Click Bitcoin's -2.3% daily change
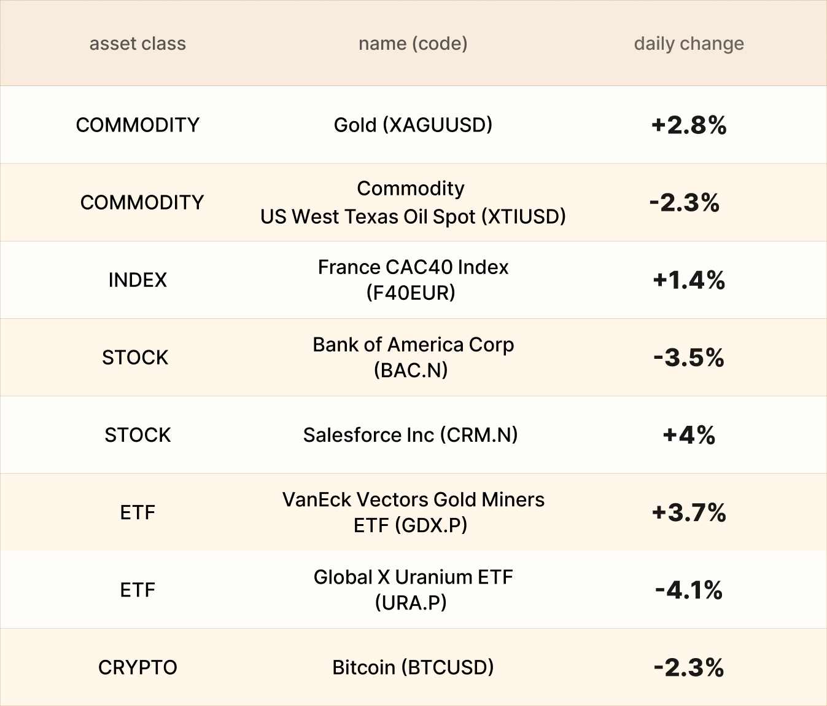827x706 pixels. coord(689,667)
